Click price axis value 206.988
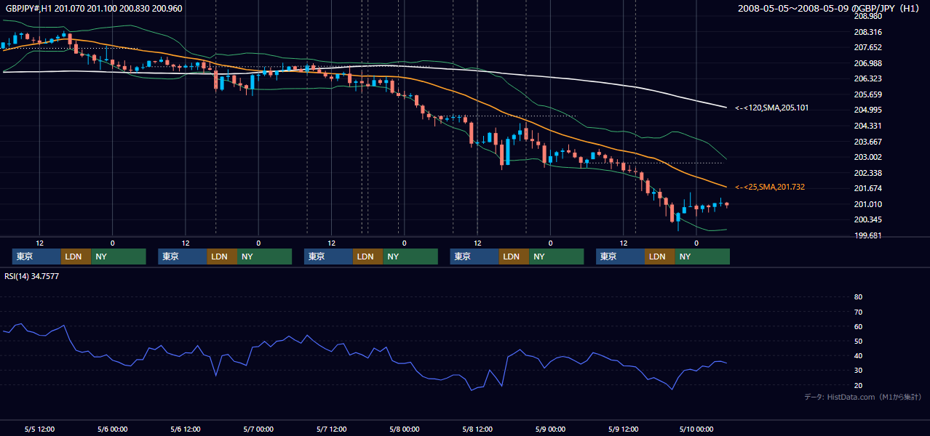 (867, 63)
